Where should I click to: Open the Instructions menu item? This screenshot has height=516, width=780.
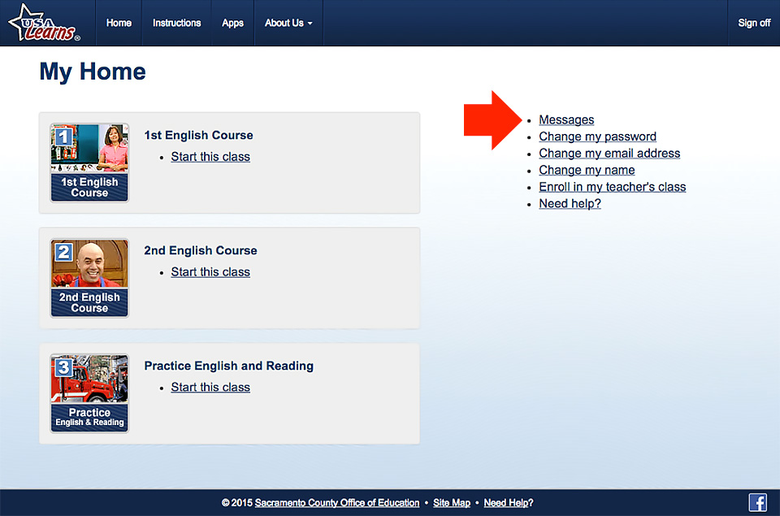pyautogui.click(x=176, y=23)
